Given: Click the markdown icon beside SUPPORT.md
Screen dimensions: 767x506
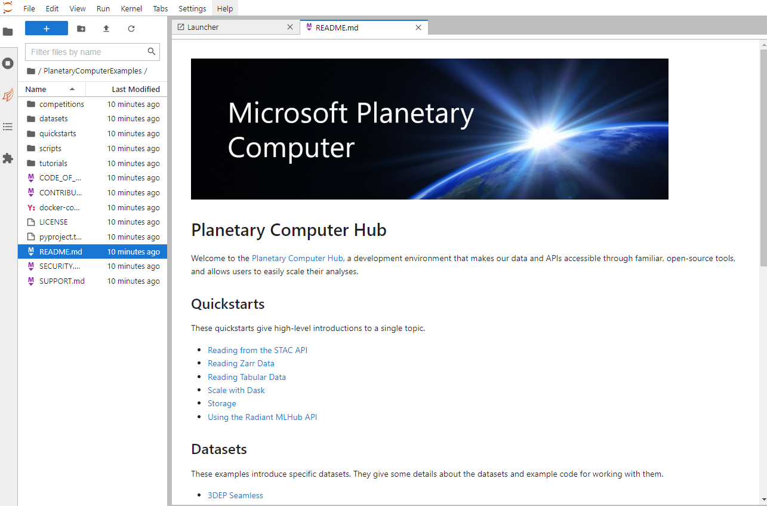Looking at the screenshot, I should pos(31,281).
